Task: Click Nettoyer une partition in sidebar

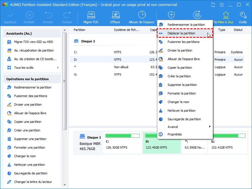Action: (32, 165)
